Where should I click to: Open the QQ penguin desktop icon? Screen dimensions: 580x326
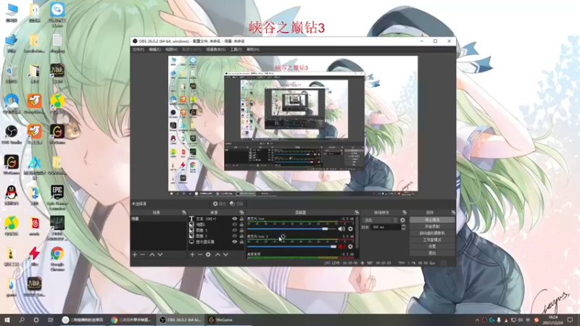click(12, 195)
